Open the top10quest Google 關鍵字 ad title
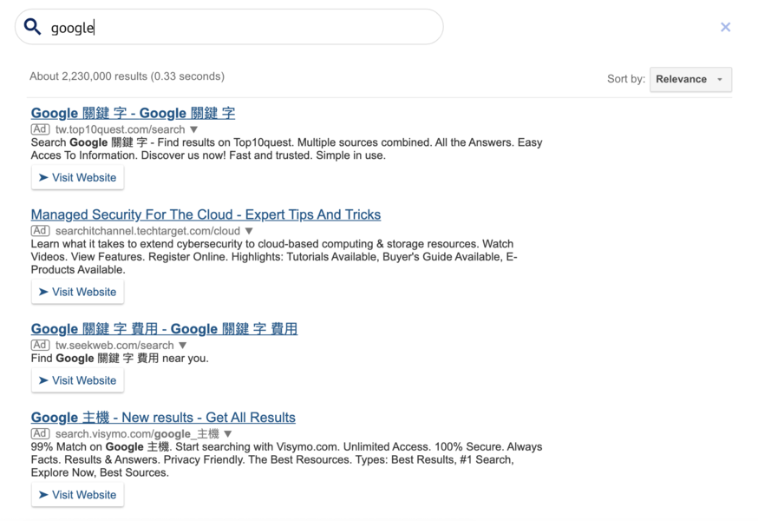Viewport: 758px width, 521px height. pyautogui.click(x=133, y=113)
